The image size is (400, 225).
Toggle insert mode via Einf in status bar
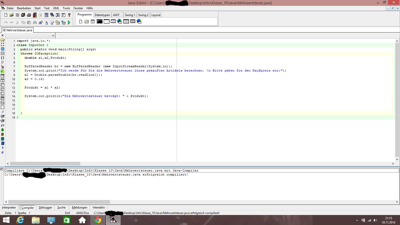click(67, 213)
